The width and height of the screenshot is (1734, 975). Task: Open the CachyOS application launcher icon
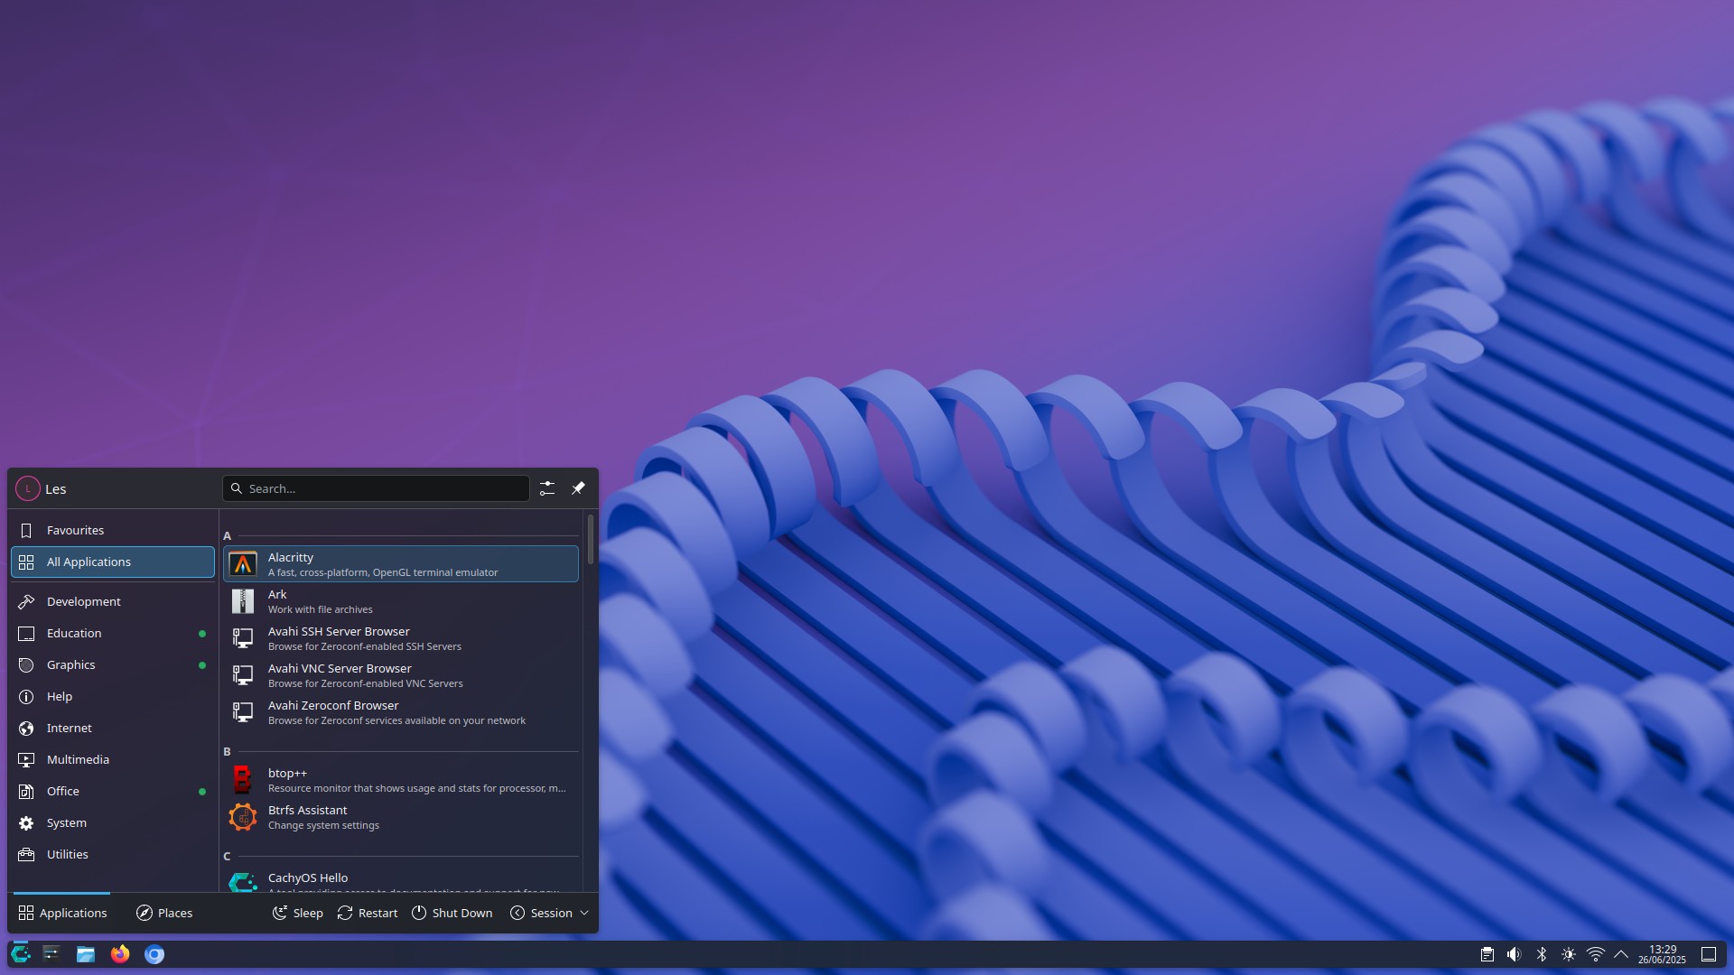pos(20,954)
